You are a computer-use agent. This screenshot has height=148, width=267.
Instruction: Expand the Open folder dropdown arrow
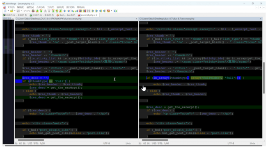(14, 11)
